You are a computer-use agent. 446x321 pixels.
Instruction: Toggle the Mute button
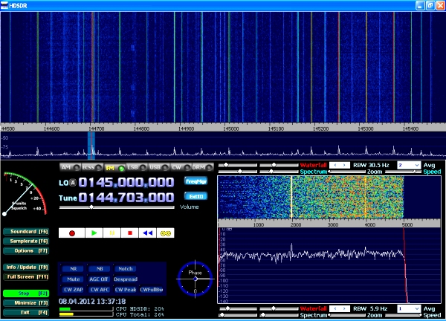tap(73, 279)
